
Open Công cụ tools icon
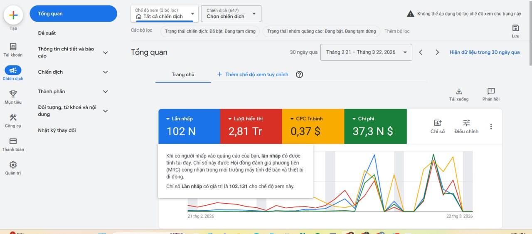coord(13,117)
